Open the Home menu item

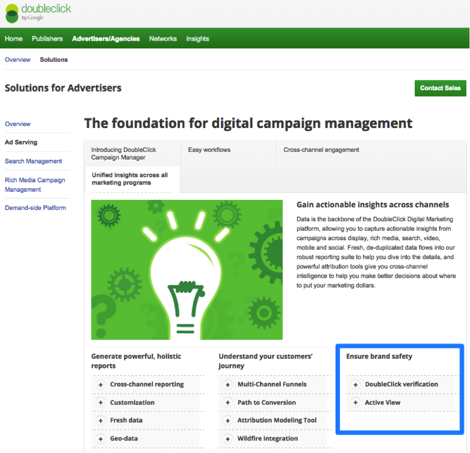click(x=13, y=39)
